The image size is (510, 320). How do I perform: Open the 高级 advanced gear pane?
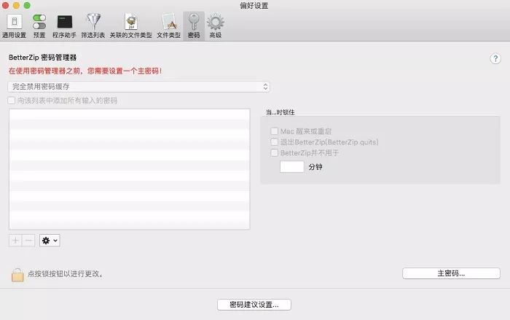click(x=216, y=26)
